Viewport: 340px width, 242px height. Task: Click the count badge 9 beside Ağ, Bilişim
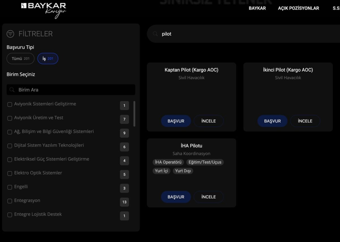point(124,133)
